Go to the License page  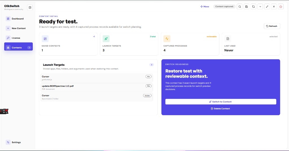coord(18,38)
